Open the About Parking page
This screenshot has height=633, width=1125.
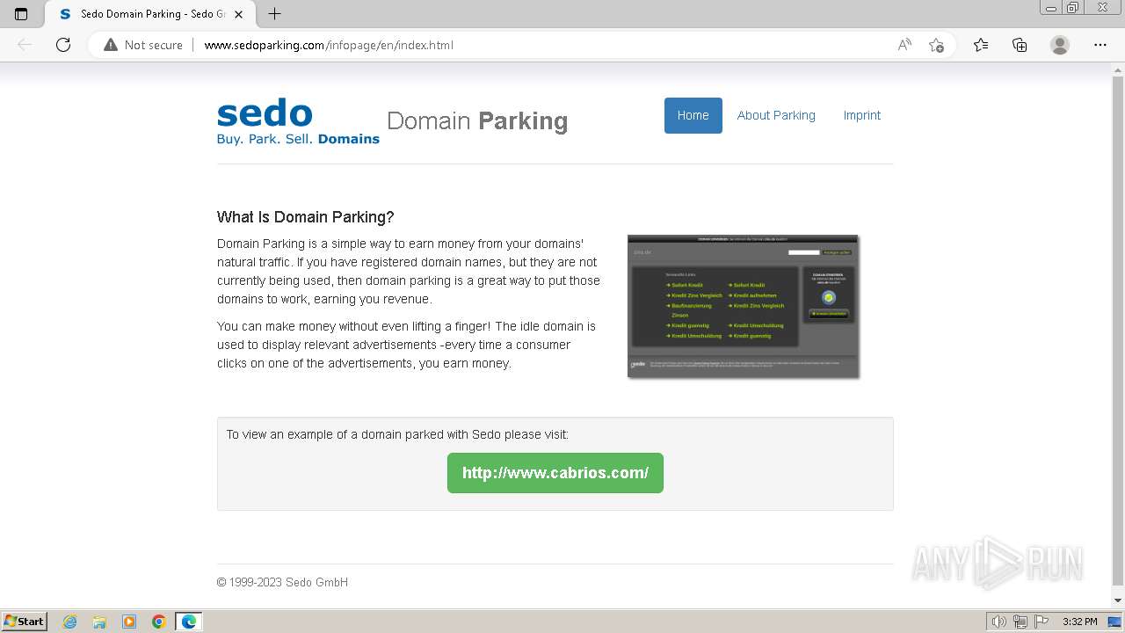776,115
